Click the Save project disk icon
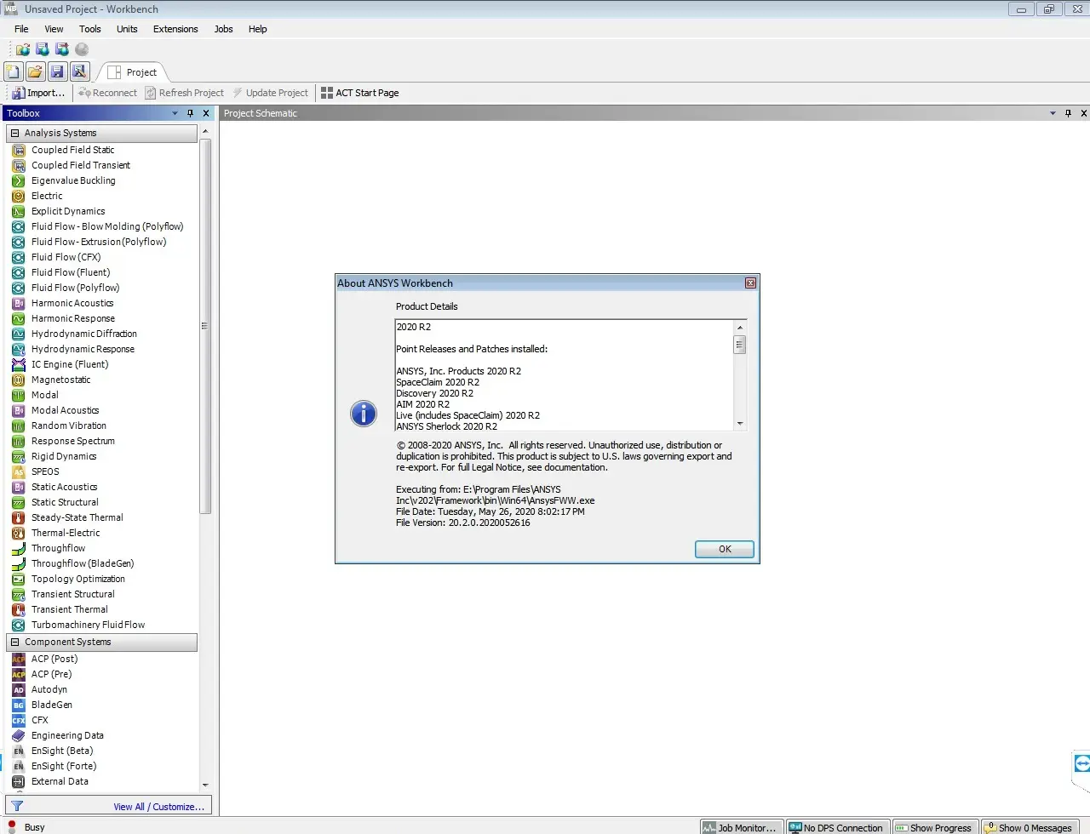The image size is (1090, 834). tap(58, 72)
